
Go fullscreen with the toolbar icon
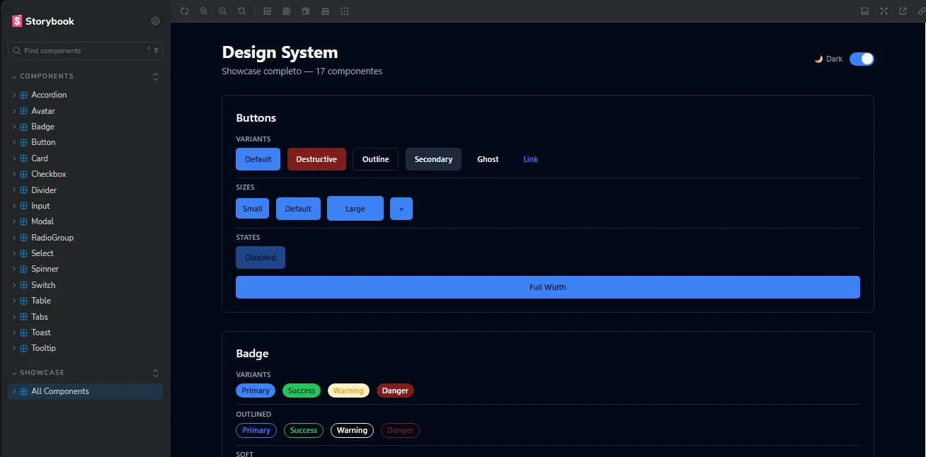click(884, 11)
